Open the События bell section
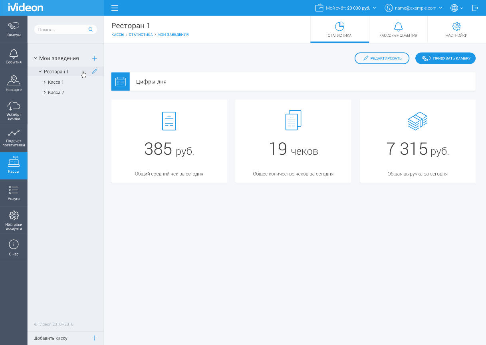 pos(14,57)
